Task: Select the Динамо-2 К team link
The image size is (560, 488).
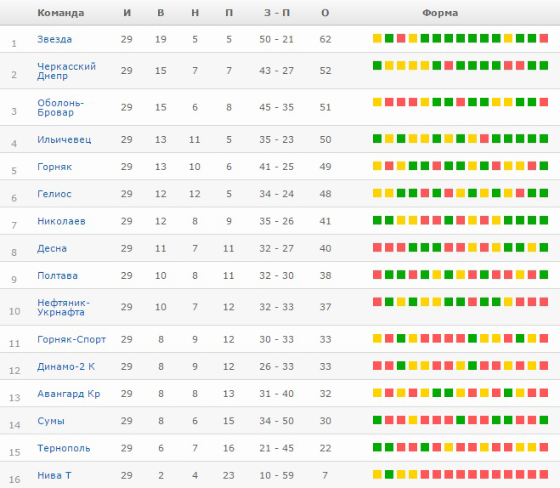Action: tap(66, 366)
